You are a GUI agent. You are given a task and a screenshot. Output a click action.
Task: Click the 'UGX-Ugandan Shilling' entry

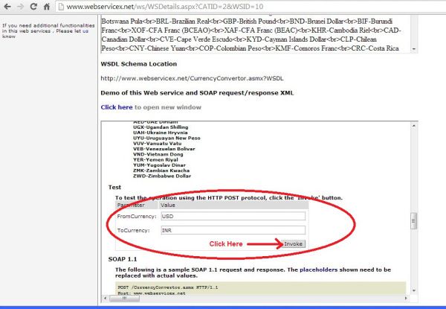point(161,127)
